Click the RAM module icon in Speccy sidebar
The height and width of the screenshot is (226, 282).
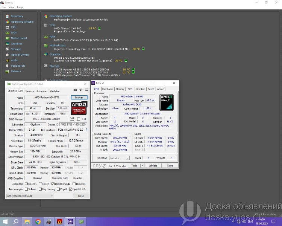[x=7, y=33]
